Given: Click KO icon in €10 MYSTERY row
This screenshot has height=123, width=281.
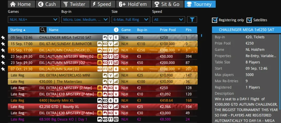Looking at the screenshot, I should tap(111, 94).
